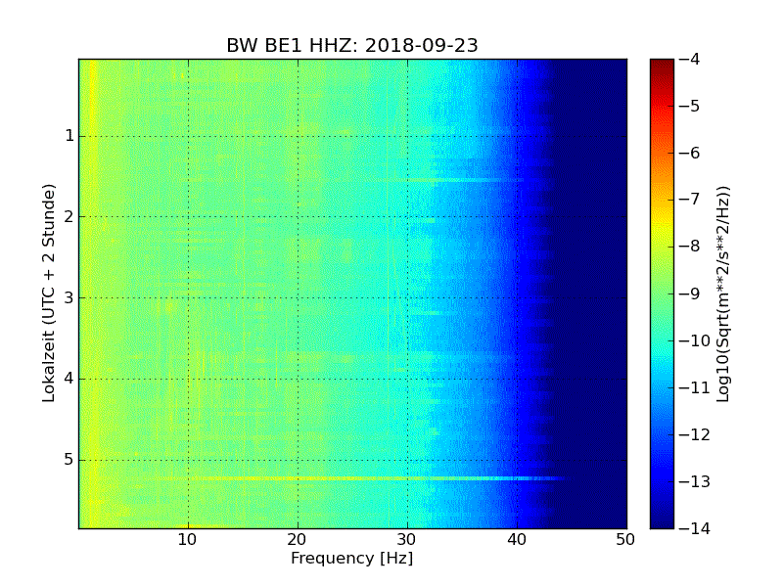The image size is (783, 587).
Task: Click colorbar tick label '−8'
Action: pyautogui.click(x=690, y=247)
